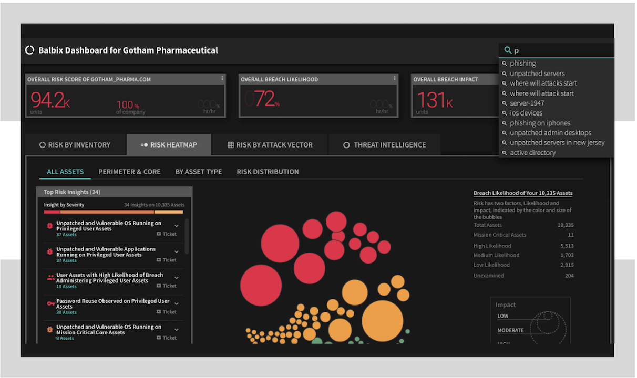Click the red segment of the severity bar
The height and width of the screenshot is (378, 637).
[x=52, y=212]
